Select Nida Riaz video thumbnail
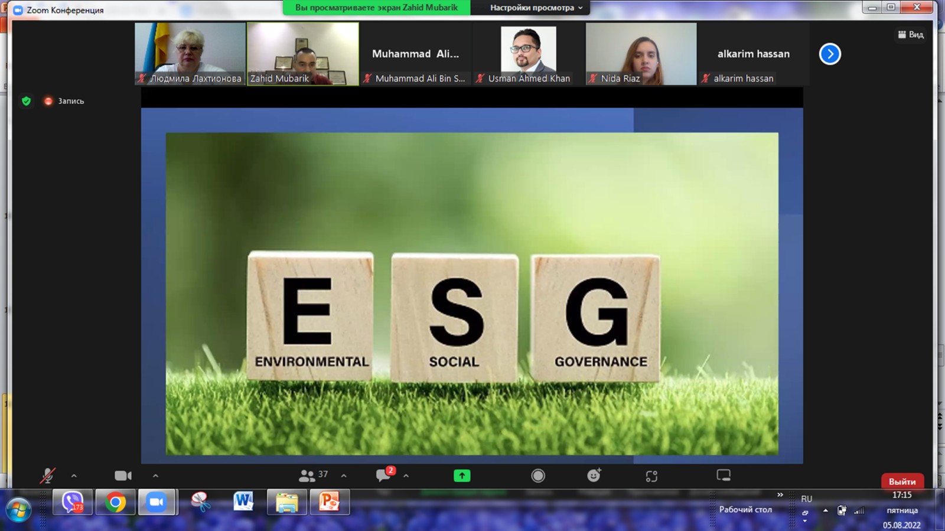This screenshot has width=945, height=531. point(641,54)
